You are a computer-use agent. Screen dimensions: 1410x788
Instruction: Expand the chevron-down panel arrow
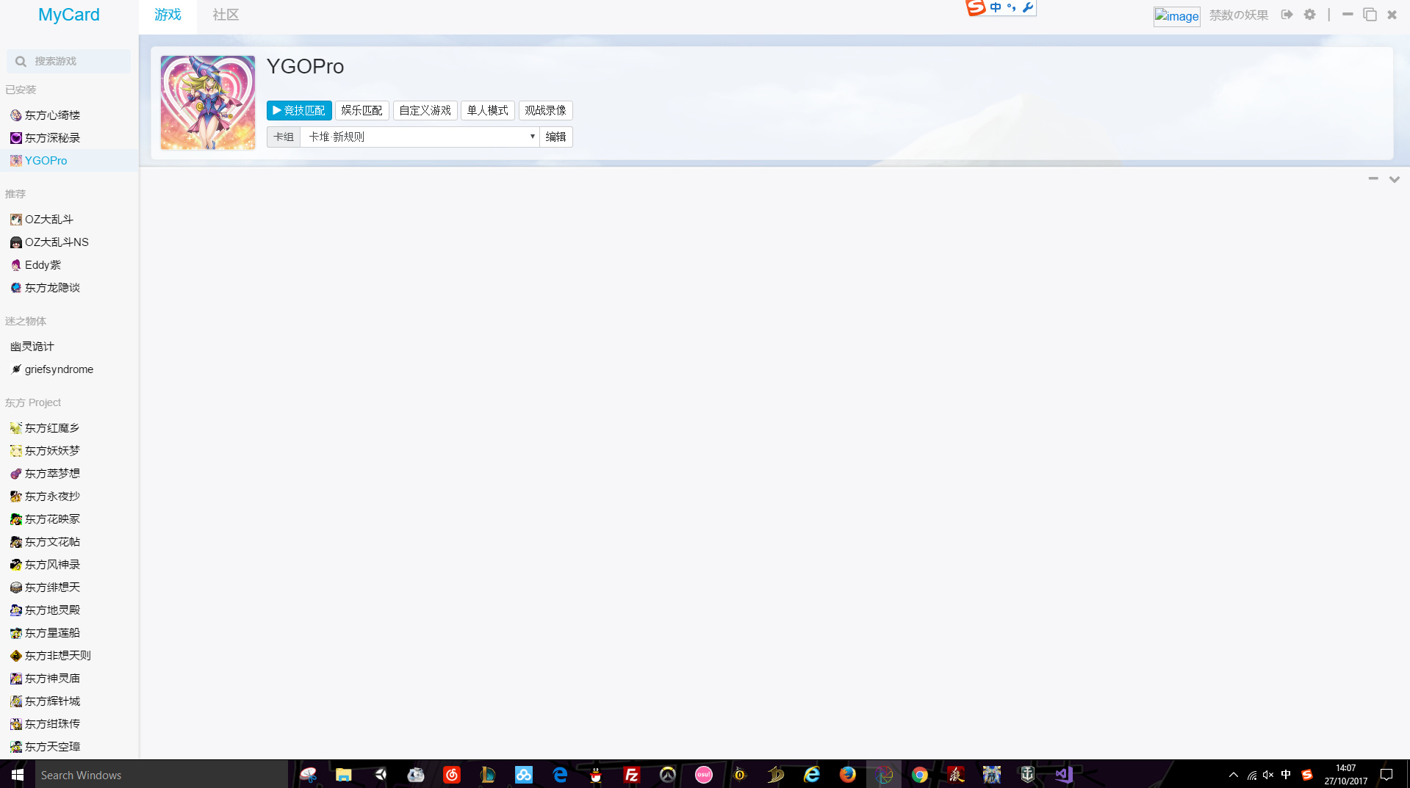(x=1394, y=179)
